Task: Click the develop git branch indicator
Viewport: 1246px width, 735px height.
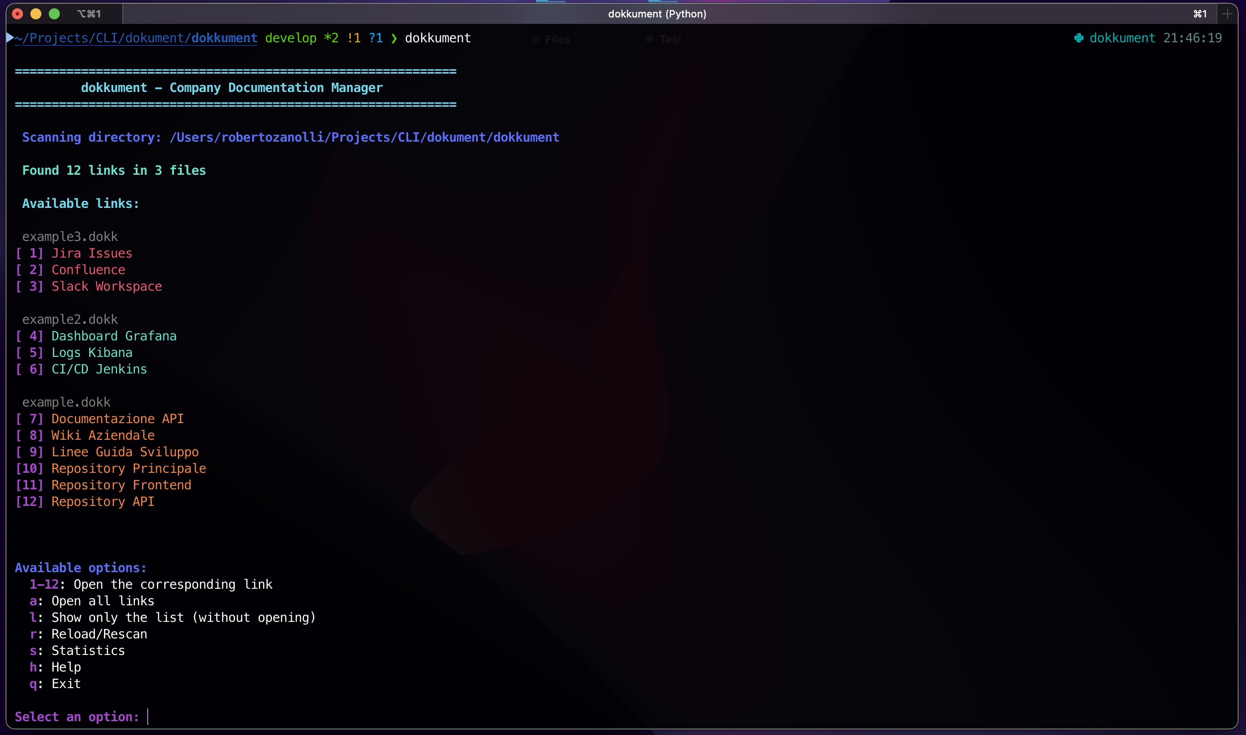Action: (x=291, y=38)
